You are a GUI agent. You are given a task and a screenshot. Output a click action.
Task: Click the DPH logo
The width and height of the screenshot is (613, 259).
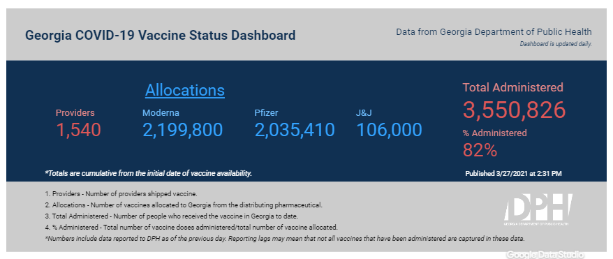tap(538, 209)
